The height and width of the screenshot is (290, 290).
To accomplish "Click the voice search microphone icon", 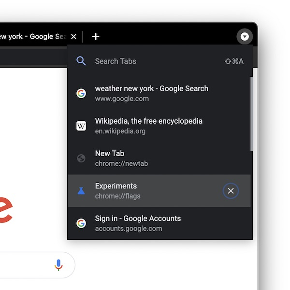I will 58,265.
